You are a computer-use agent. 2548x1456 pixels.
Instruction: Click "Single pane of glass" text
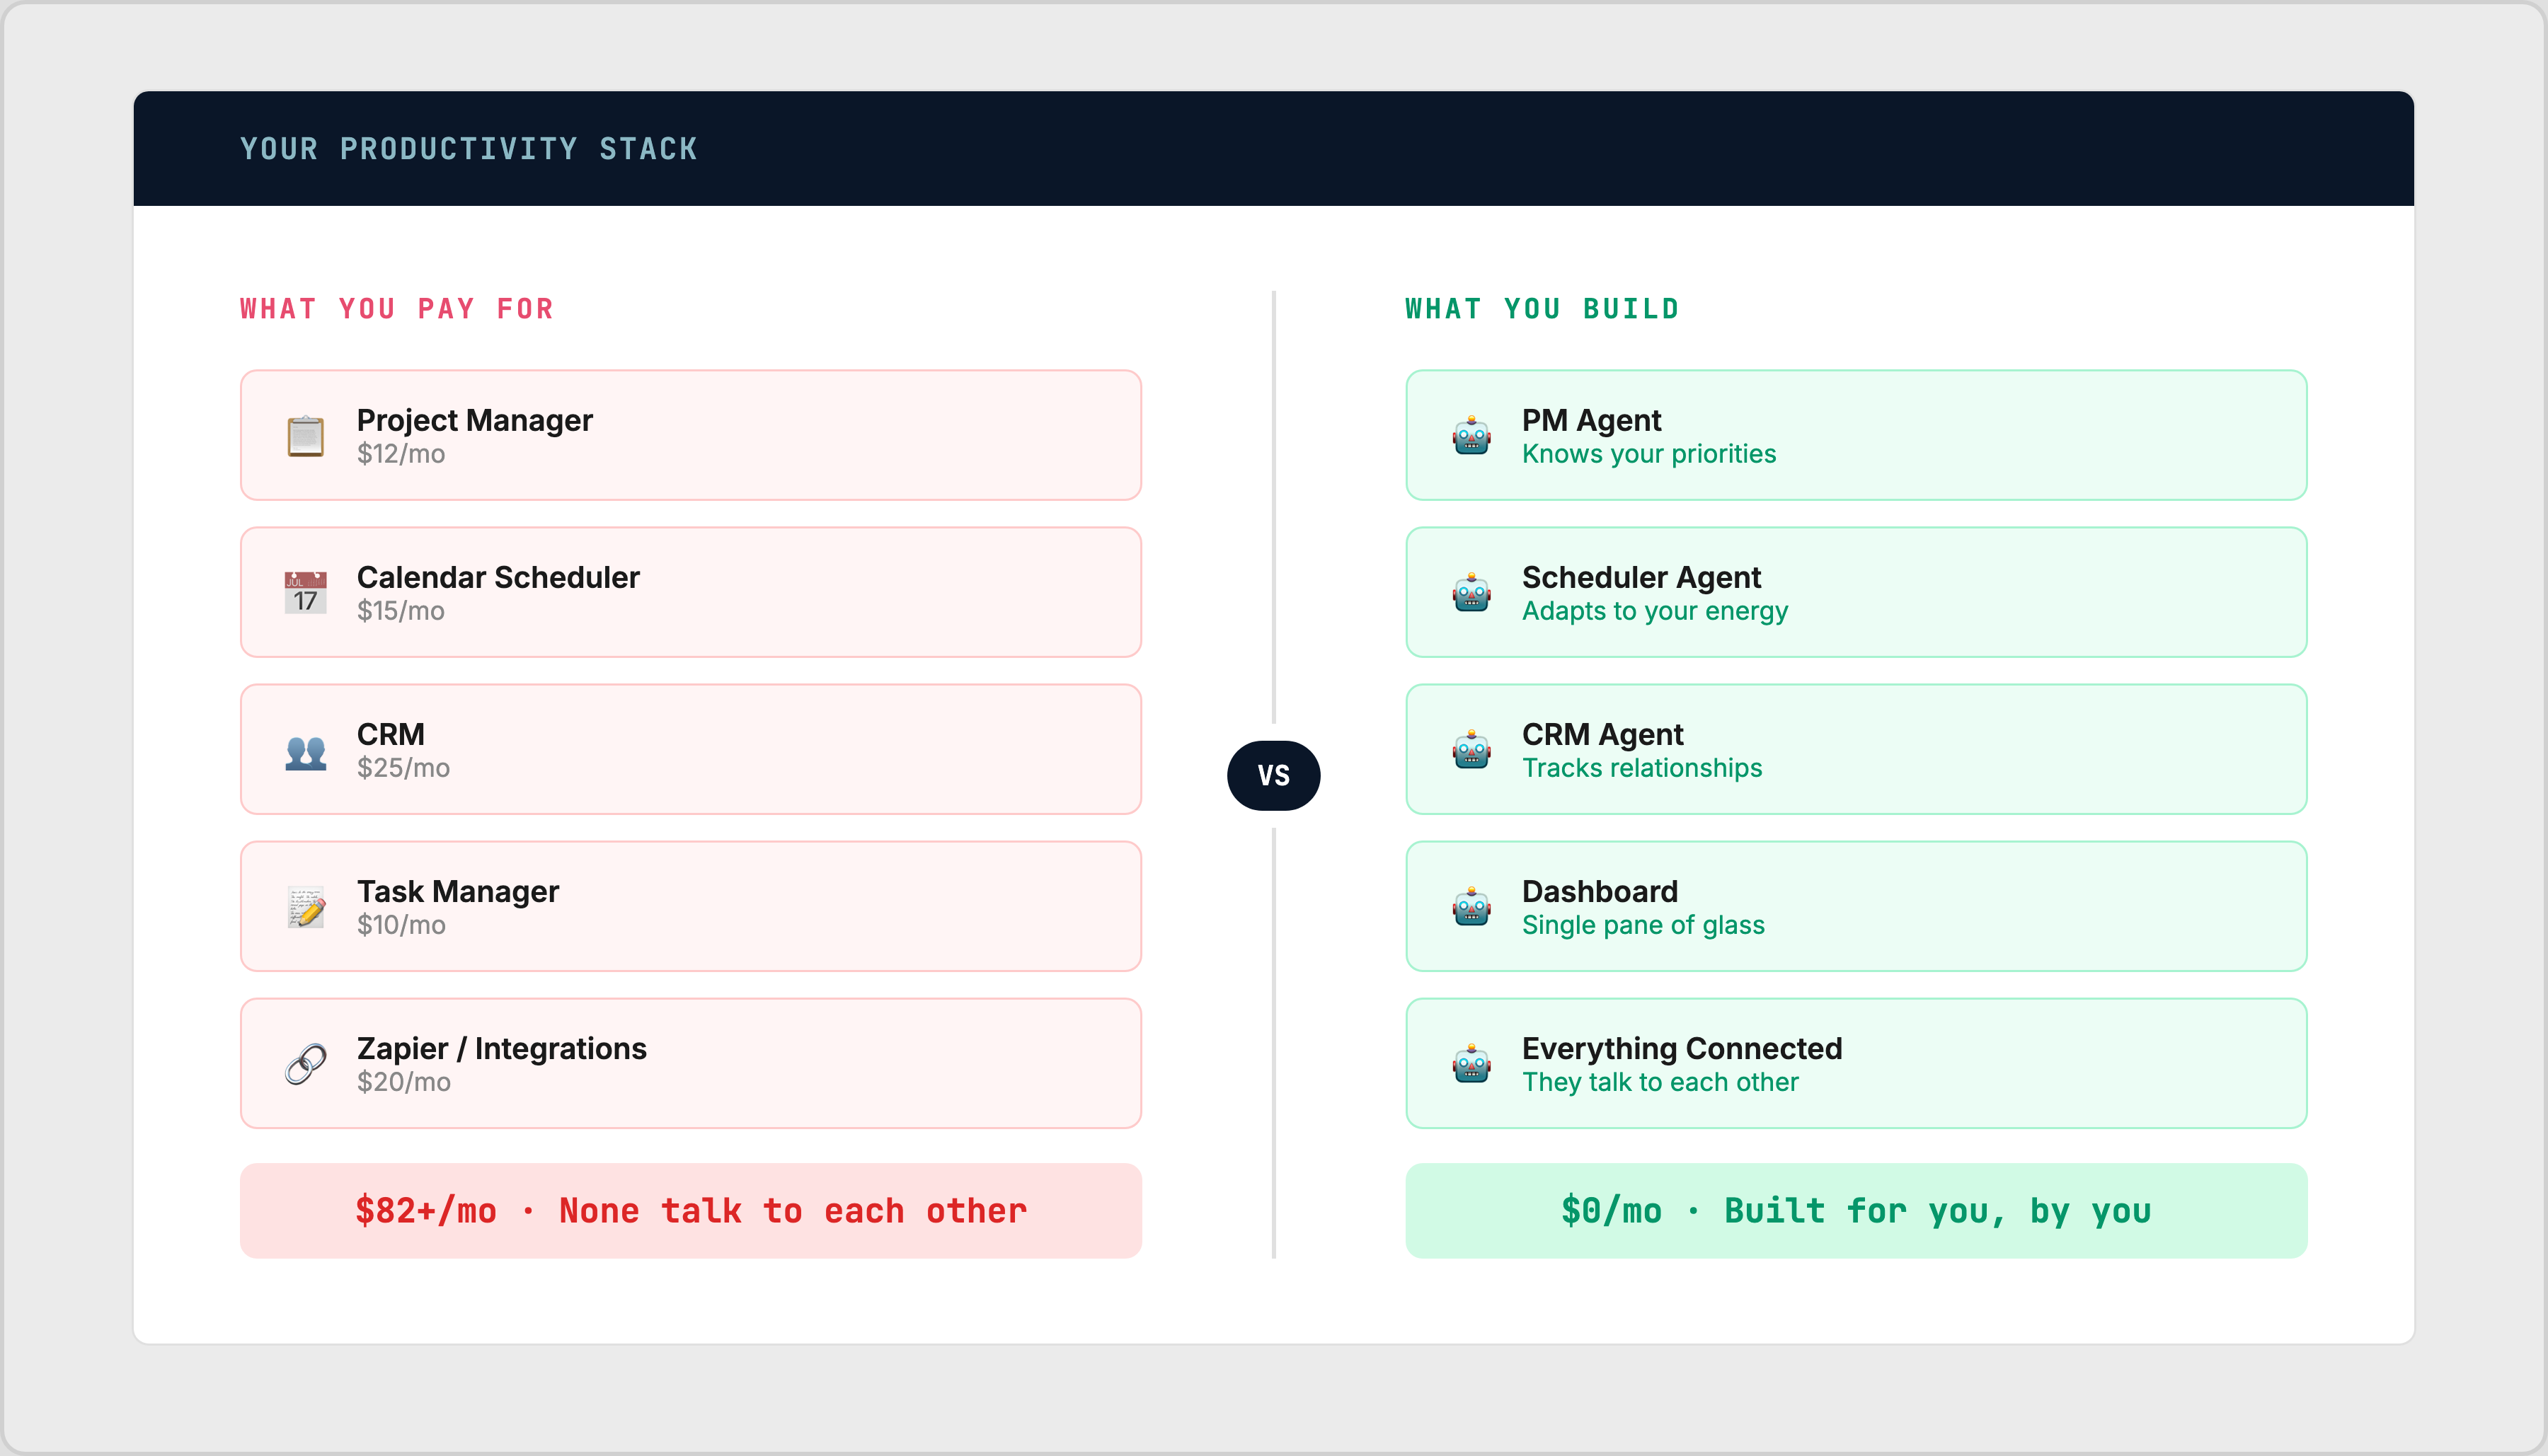1643,925
